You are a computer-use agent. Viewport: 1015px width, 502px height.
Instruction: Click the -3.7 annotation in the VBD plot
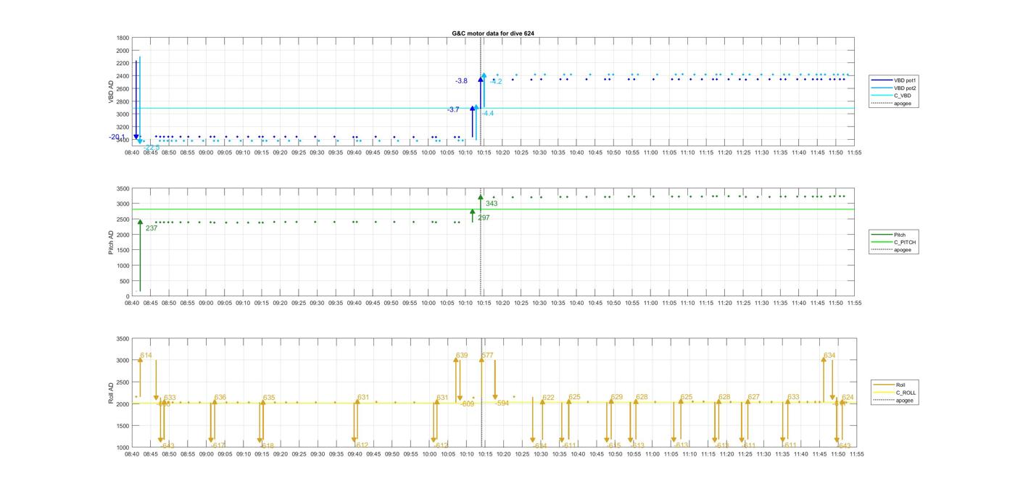(453, 109)
